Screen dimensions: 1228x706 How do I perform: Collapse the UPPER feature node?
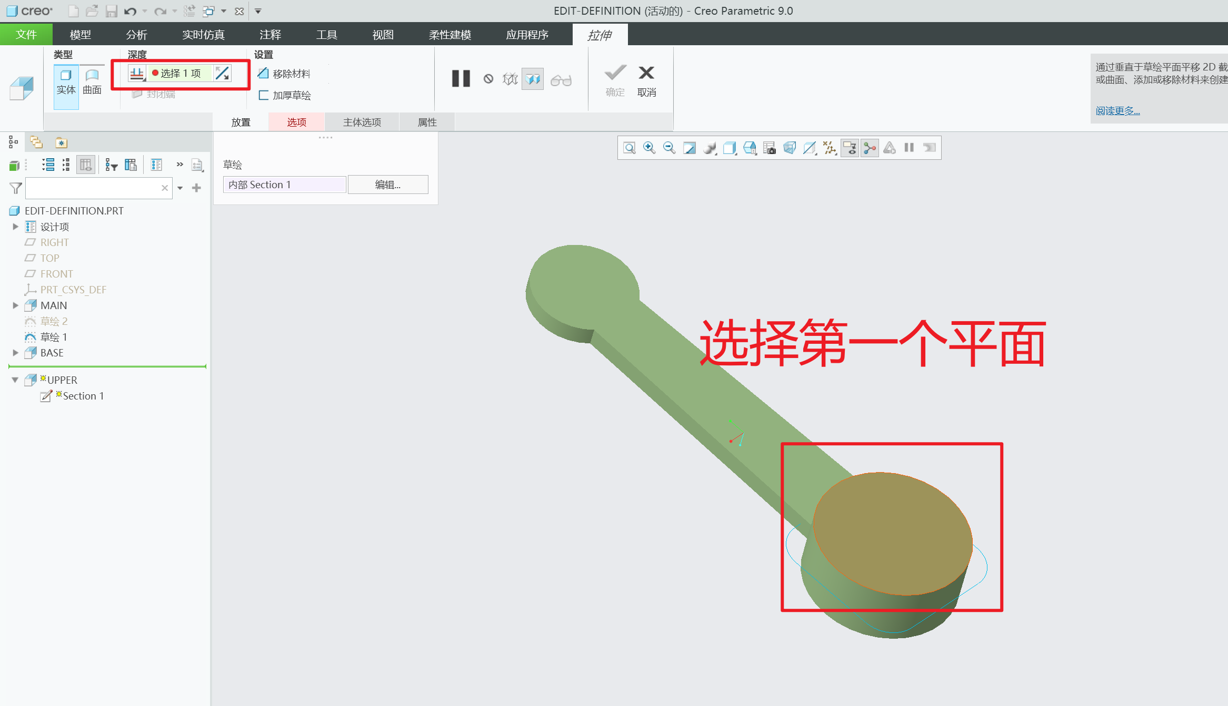click(15, 380)
